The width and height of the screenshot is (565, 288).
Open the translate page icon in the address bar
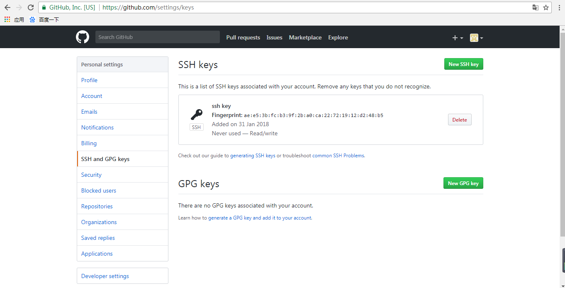536,7
